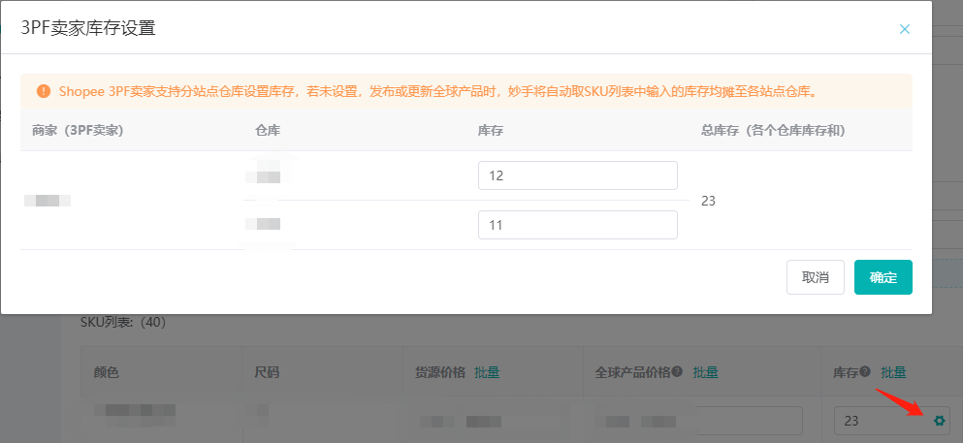Focus the warehouse stock field showing 11
The image size is (963, 443).
tap(578, 225)
